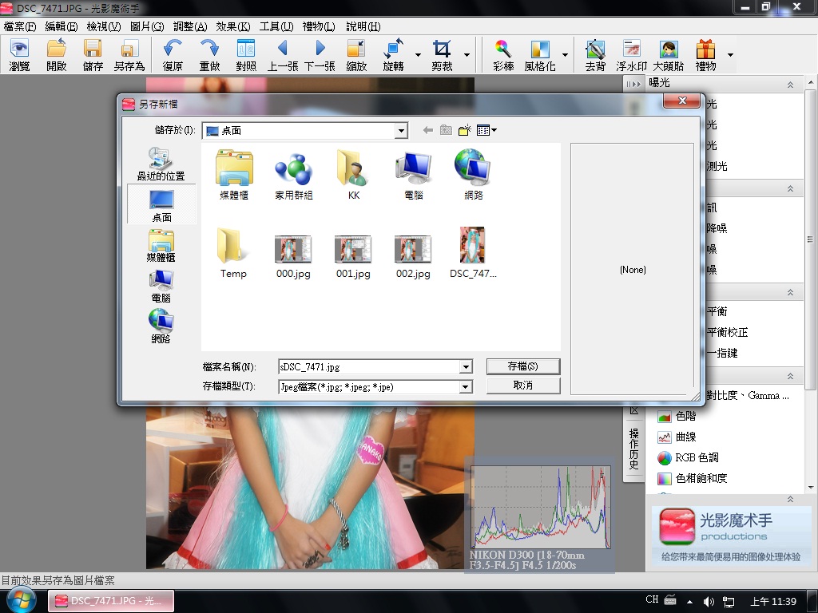Open the Temp folder

(233, 254)
